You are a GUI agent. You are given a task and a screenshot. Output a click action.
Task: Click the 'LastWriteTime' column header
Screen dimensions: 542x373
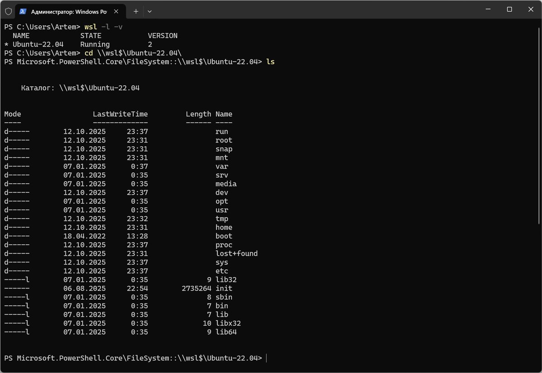tap(120, 114)
